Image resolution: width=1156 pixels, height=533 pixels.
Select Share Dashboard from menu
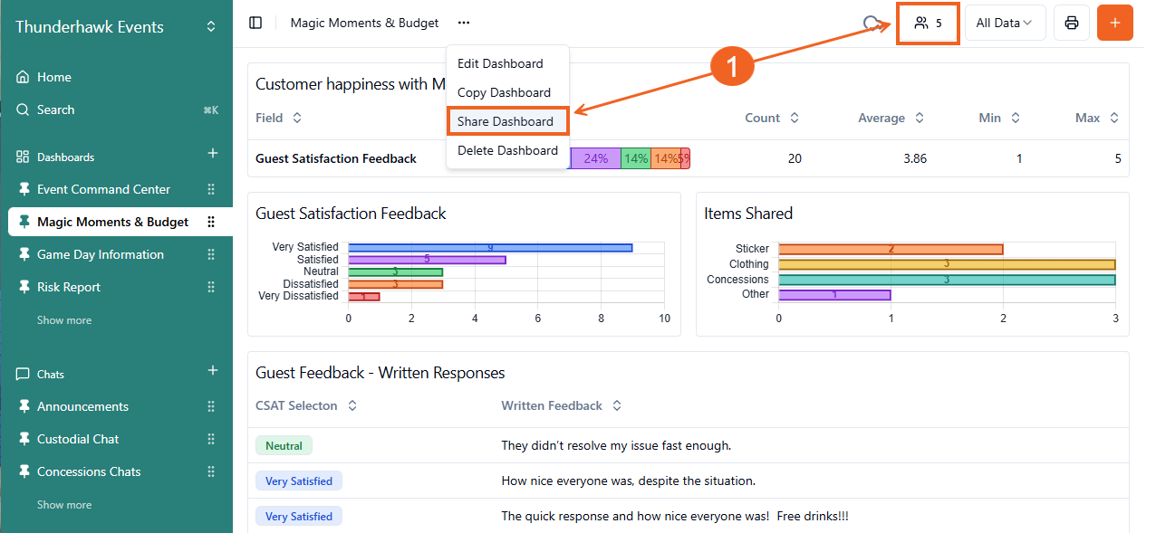pyautogui.click(x=506, y=121)
